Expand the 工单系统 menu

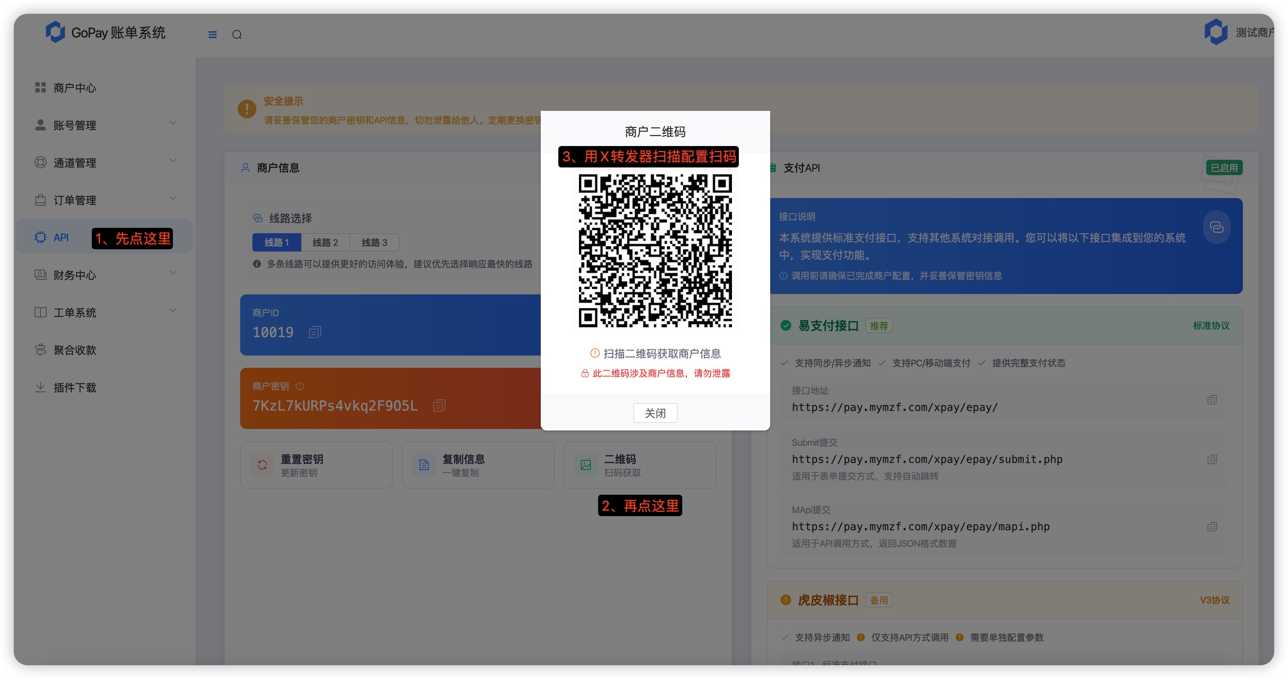[104, 312]
